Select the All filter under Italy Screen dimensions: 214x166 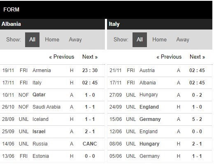[x=140, y=40]
